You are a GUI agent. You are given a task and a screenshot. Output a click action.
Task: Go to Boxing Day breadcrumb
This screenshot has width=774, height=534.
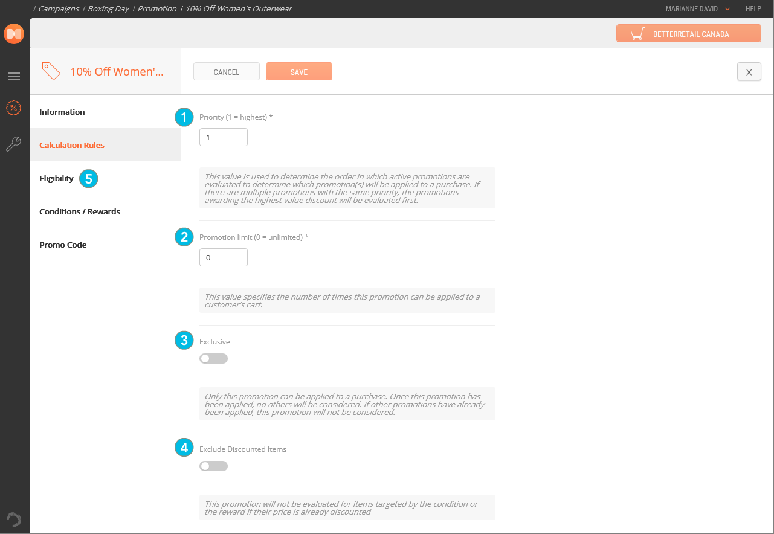tap(108, 9)
